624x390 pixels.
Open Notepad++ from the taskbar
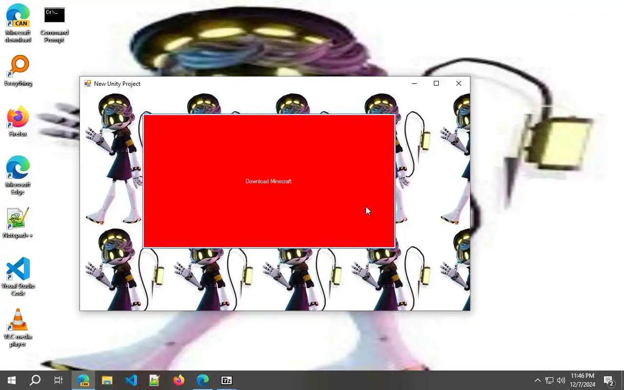point(155,380)
